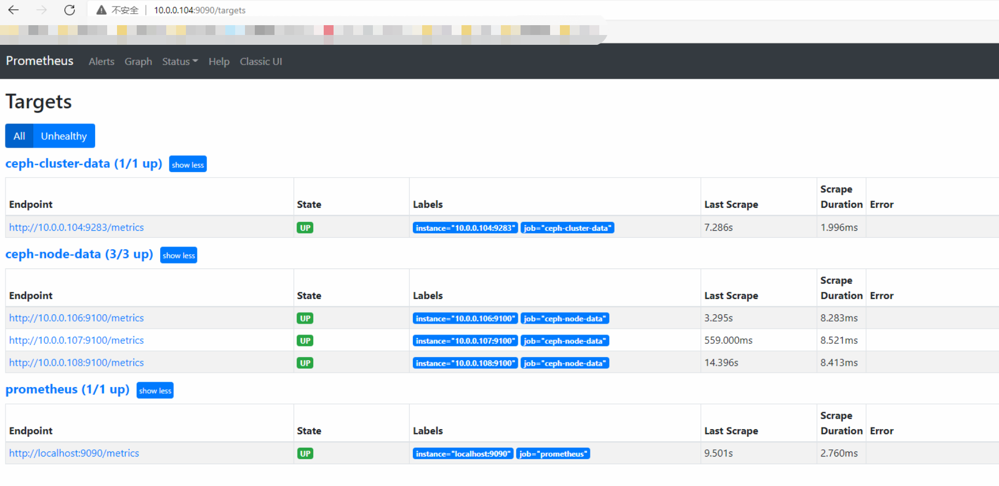Click last scrape value 9.501s
The image size is (999, 486).
click(718, 453)
